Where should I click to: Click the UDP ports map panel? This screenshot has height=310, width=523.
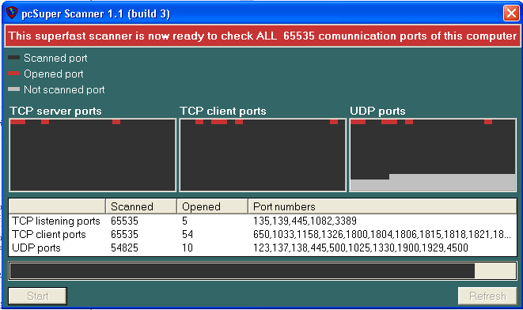pyautogui.click(x=433, y=155)
